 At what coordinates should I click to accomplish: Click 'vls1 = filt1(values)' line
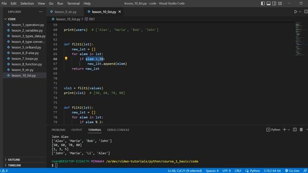[83, 88]
